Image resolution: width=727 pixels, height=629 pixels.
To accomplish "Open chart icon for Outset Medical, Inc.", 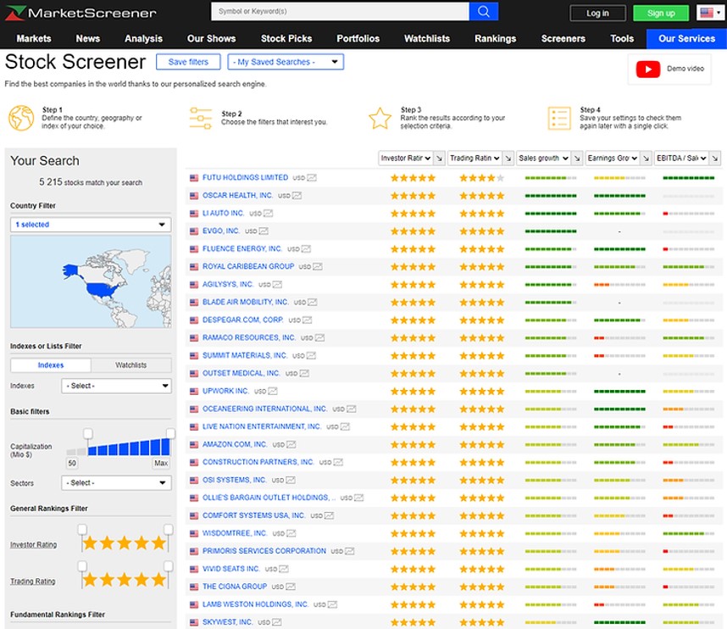I will 304,373.
